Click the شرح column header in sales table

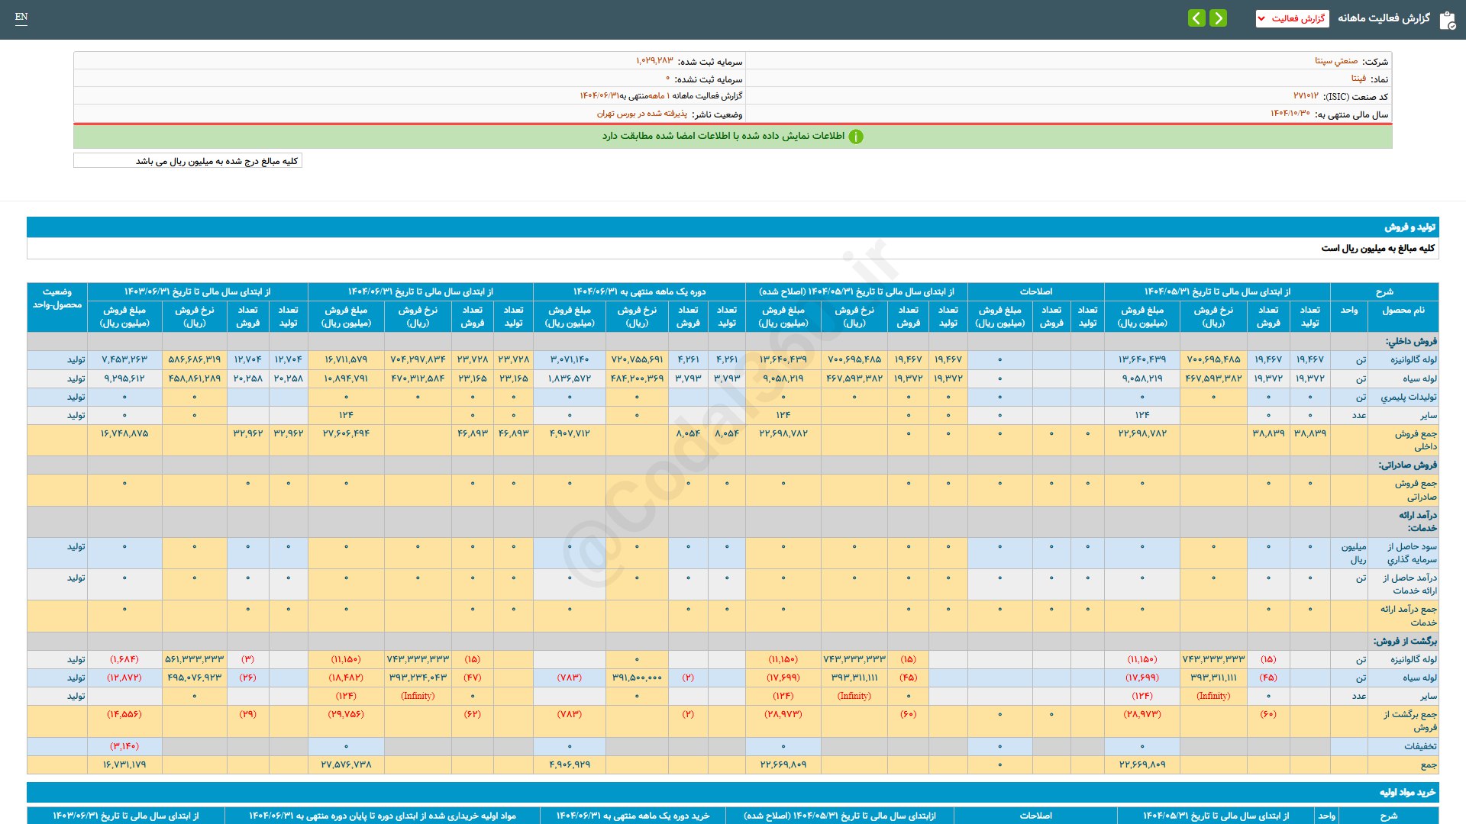(x=1384, y=291)
